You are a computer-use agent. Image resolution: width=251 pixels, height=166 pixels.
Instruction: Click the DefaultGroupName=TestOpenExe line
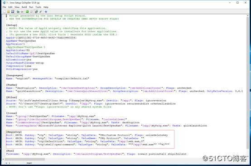[28, 57]
